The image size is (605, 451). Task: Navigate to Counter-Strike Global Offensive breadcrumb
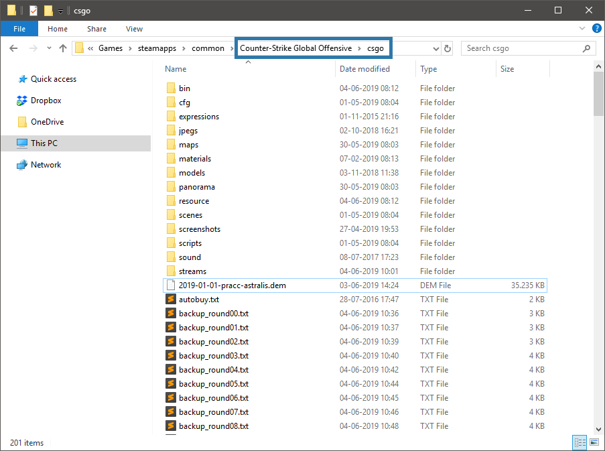(x=296, y=48)
